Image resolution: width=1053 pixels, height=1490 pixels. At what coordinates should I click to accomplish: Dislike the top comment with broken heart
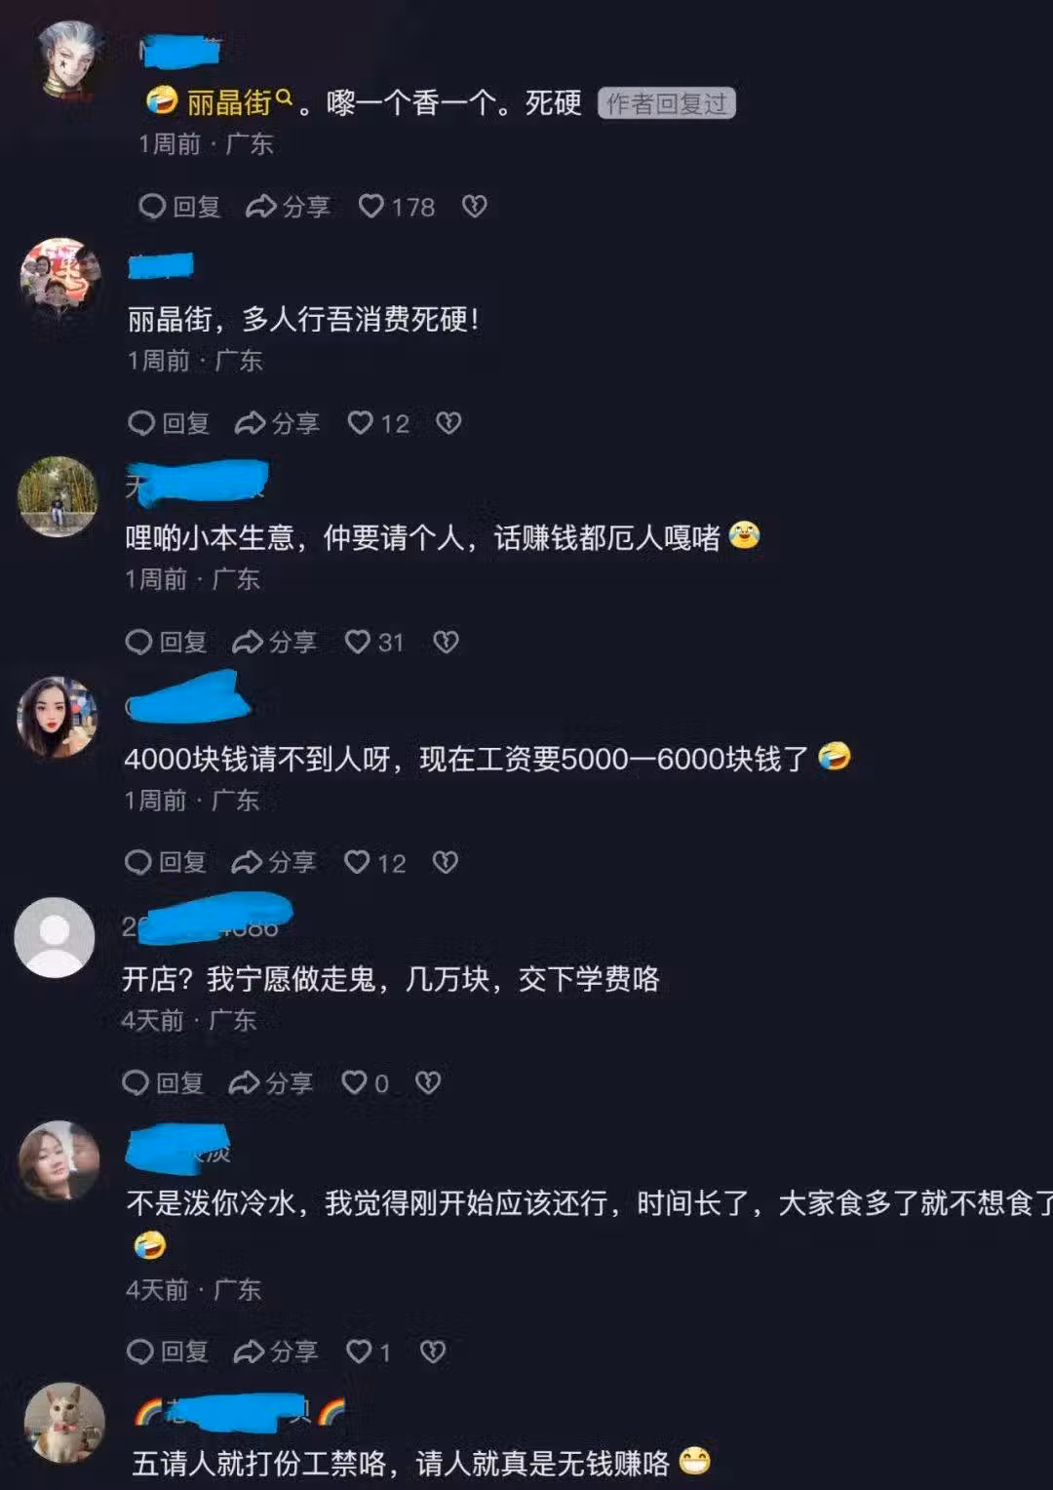click(x=474, y=207)
